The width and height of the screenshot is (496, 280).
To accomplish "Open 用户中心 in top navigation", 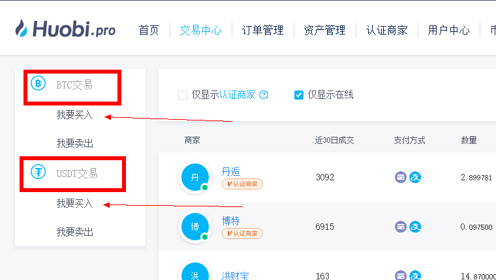I will [448, 31].
